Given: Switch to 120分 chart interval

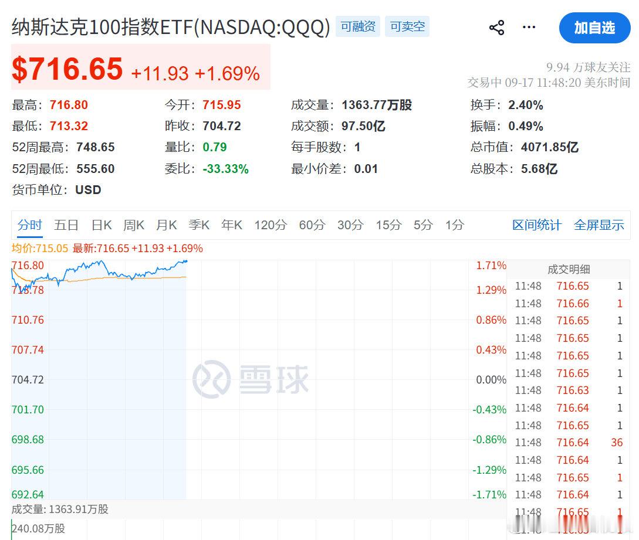Looking at the screenshot, I should (271, 225).
